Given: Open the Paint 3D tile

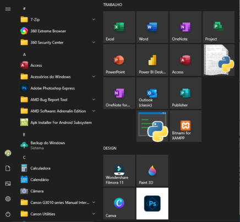Looking at the screenshot, I should pos(152,170).
